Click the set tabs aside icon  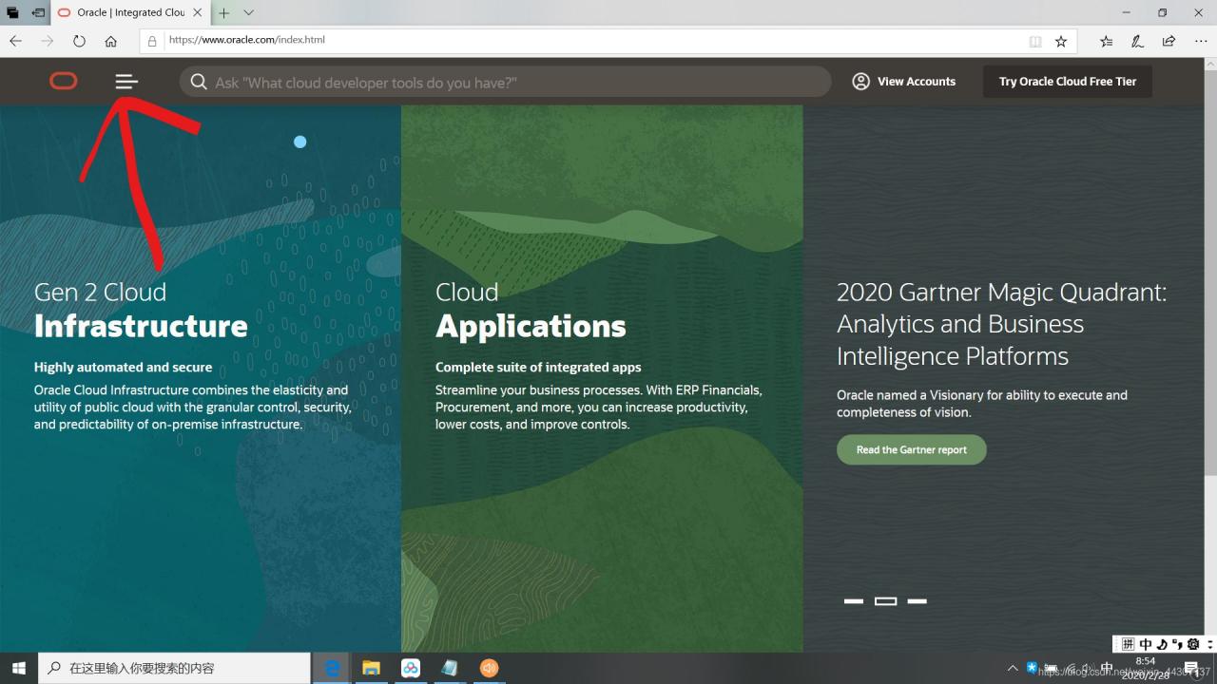(38, 12)
